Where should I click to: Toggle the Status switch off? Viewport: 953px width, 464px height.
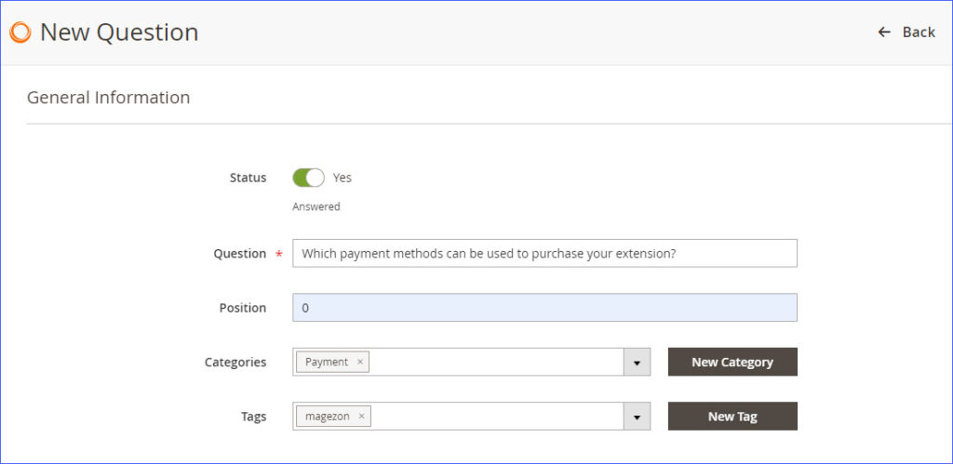[308, 178]
